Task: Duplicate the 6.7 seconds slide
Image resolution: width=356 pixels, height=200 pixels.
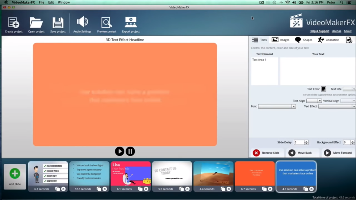Action: (264, 189)
